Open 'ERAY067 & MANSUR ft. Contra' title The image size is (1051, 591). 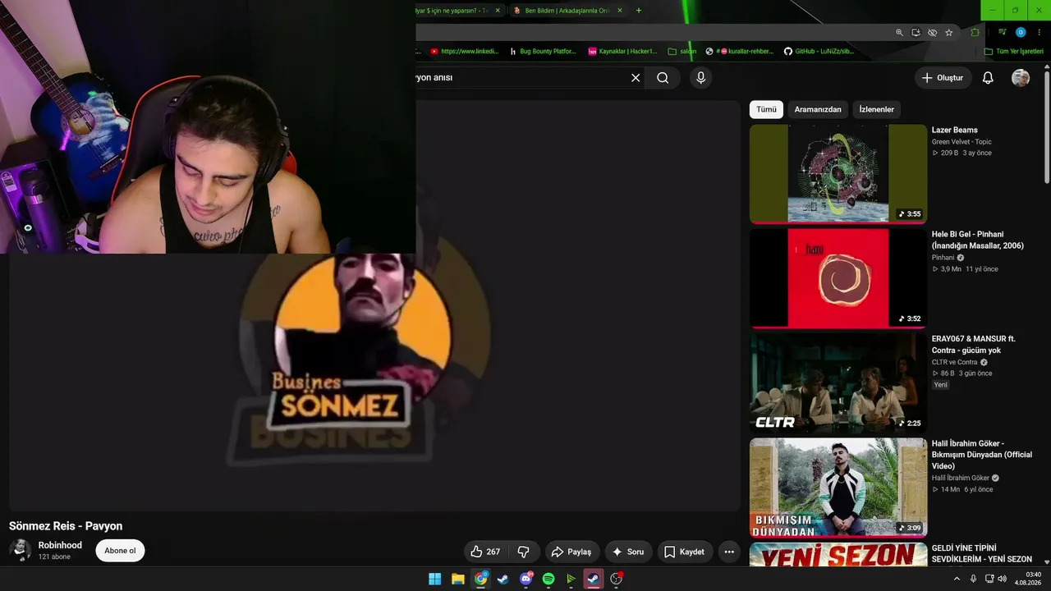(974, 345)
